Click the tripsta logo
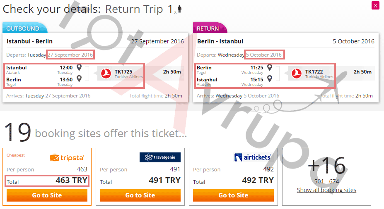The width and height of the screenshot is (384, 209). pos(67,157)
